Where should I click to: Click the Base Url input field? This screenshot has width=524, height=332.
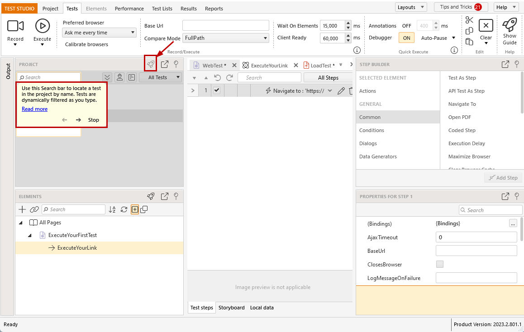pos(226,26)
